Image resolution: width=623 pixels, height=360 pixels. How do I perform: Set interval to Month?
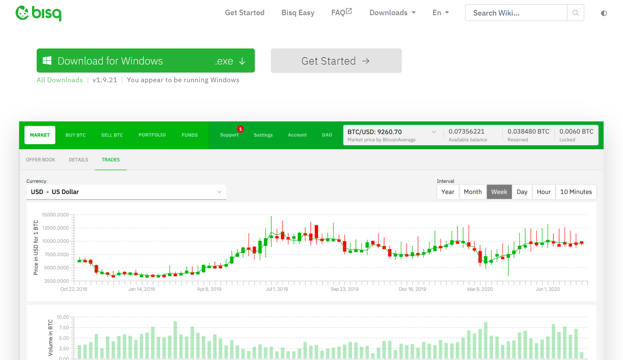473,192
